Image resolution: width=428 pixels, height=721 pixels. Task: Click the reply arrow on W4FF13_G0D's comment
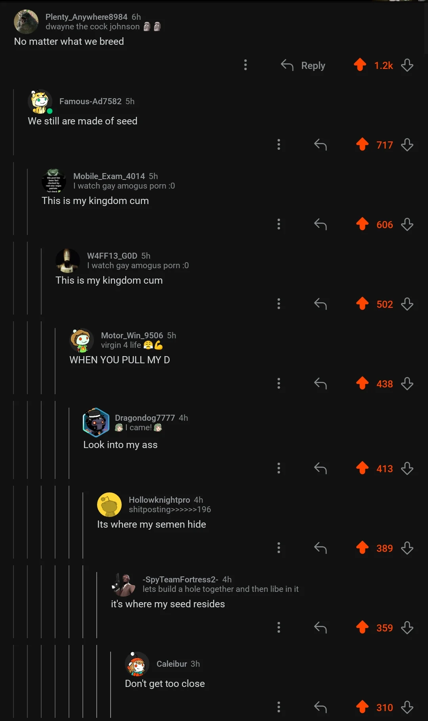[320, 304]
